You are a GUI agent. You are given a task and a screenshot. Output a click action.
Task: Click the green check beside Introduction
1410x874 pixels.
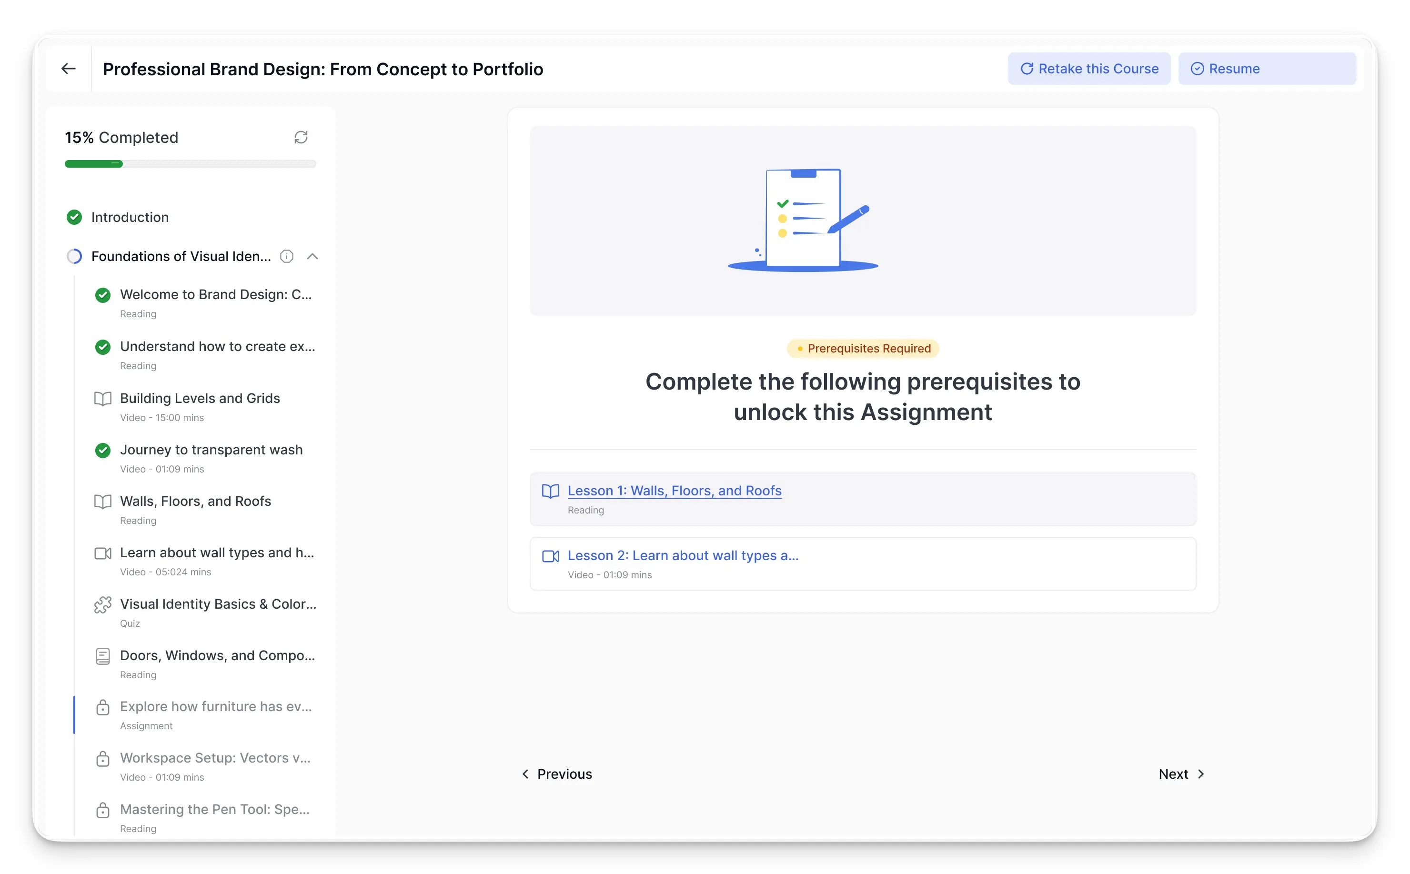pyautogui.click(x=74, y=217)
